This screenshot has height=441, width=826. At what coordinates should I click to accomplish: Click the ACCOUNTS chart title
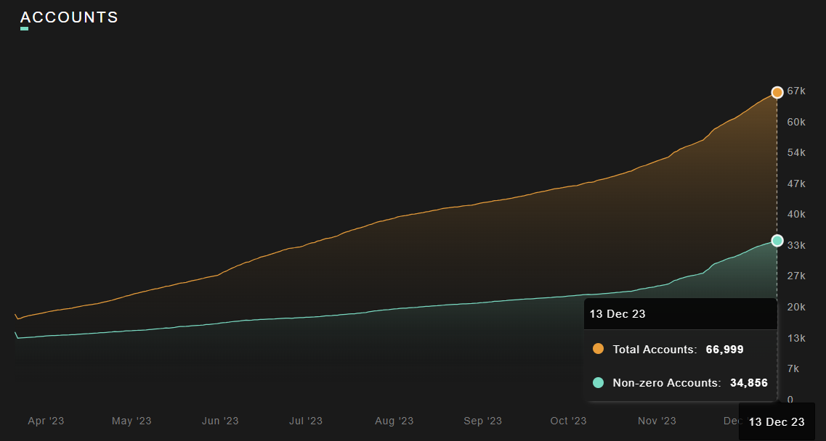click(69, 17)
